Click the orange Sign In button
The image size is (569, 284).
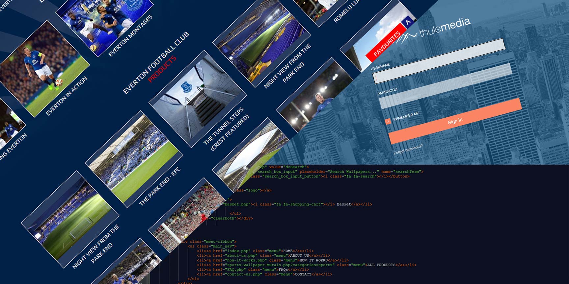point(455,121)
